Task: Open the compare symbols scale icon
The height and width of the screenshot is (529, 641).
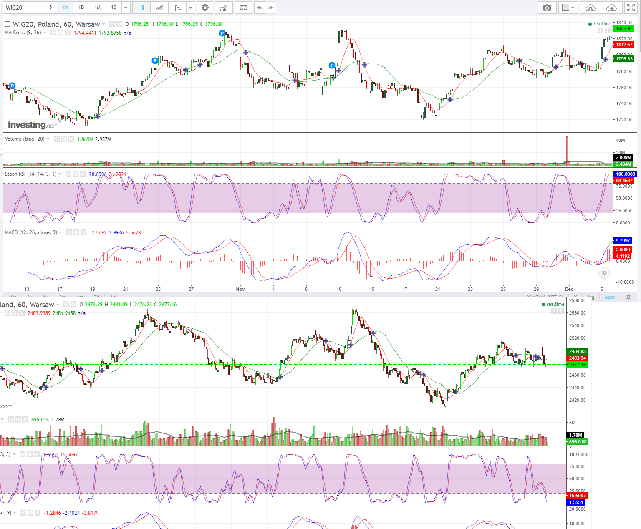Action: [x=244, y=8]
